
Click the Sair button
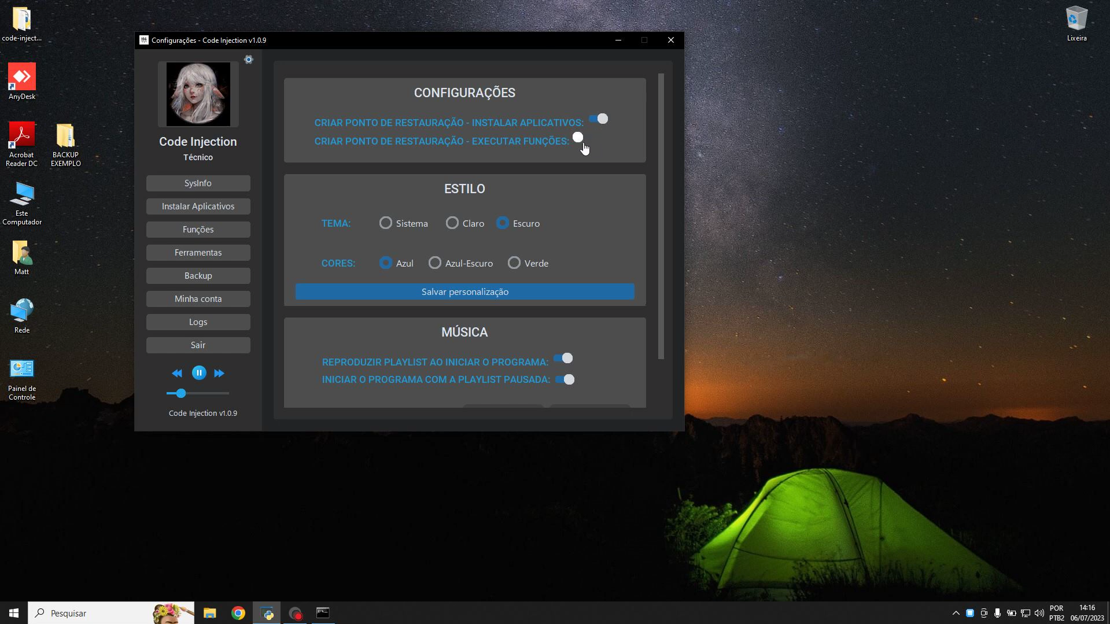point(198,345)
